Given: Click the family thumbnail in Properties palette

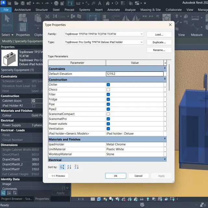Looking at the screenshot, I should pyautogui.click(x=9, y=58).
